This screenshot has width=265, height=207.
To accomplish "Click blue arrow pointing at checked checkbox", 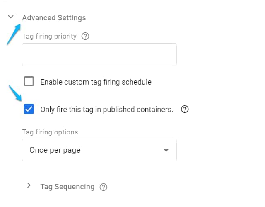I will click(x=16, y=94).
